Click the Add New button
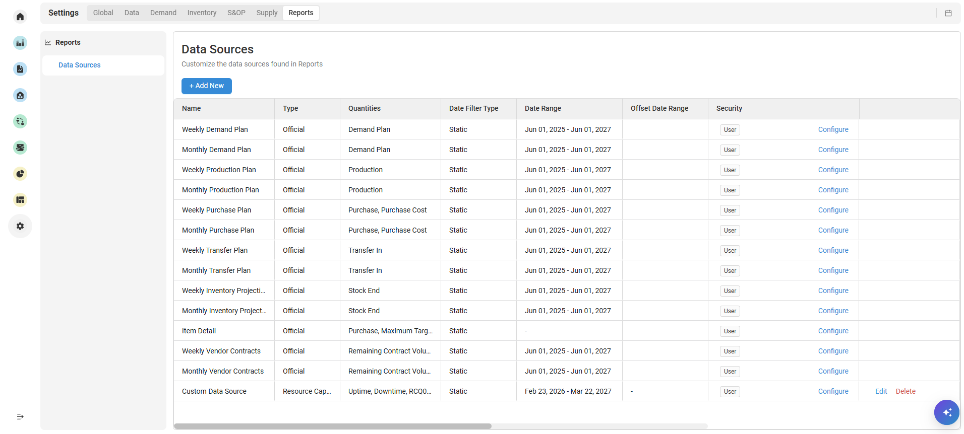Viewport: 964px width, 434px height. pos(206,86)
